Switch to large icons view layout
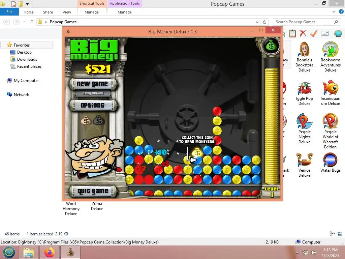The image size is (345, 259). (x=340, y=234)
